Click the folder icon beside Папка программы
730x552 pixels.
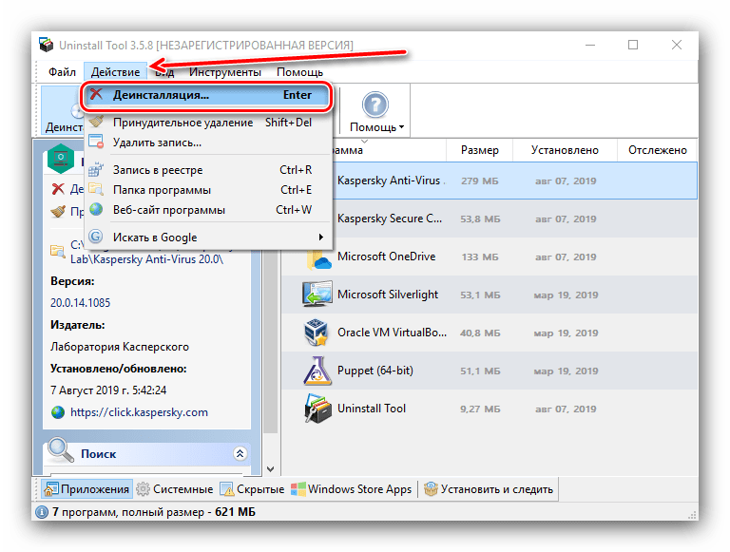point(96,189)
